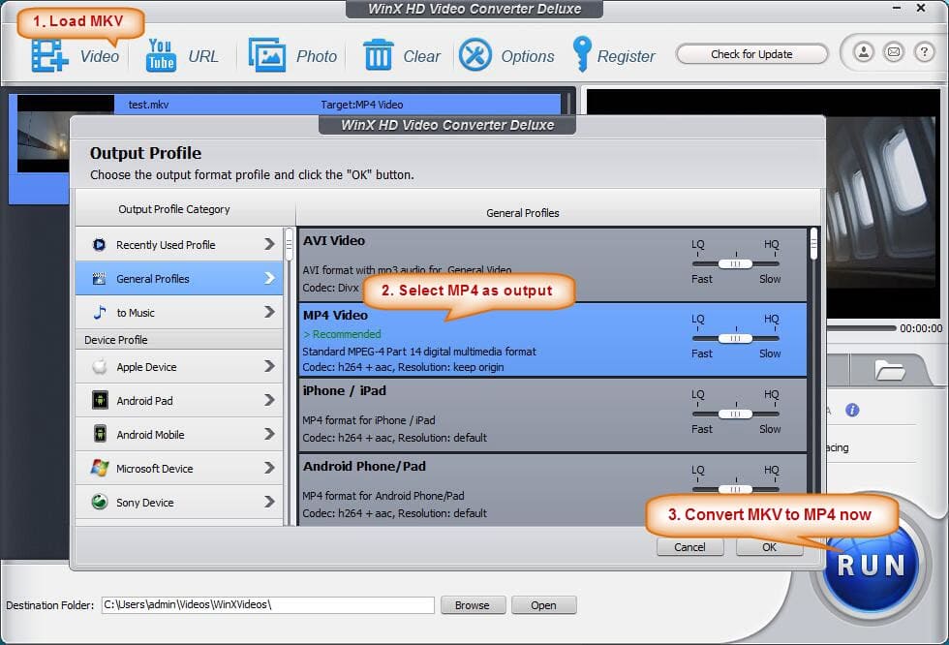949x645 pixels.
Task: Click the URL toolbar label
Action: 202,56
